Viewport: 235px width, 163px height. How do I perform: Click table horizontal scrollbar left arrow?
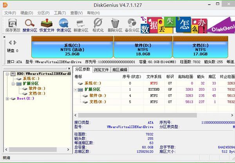[76, 115]
